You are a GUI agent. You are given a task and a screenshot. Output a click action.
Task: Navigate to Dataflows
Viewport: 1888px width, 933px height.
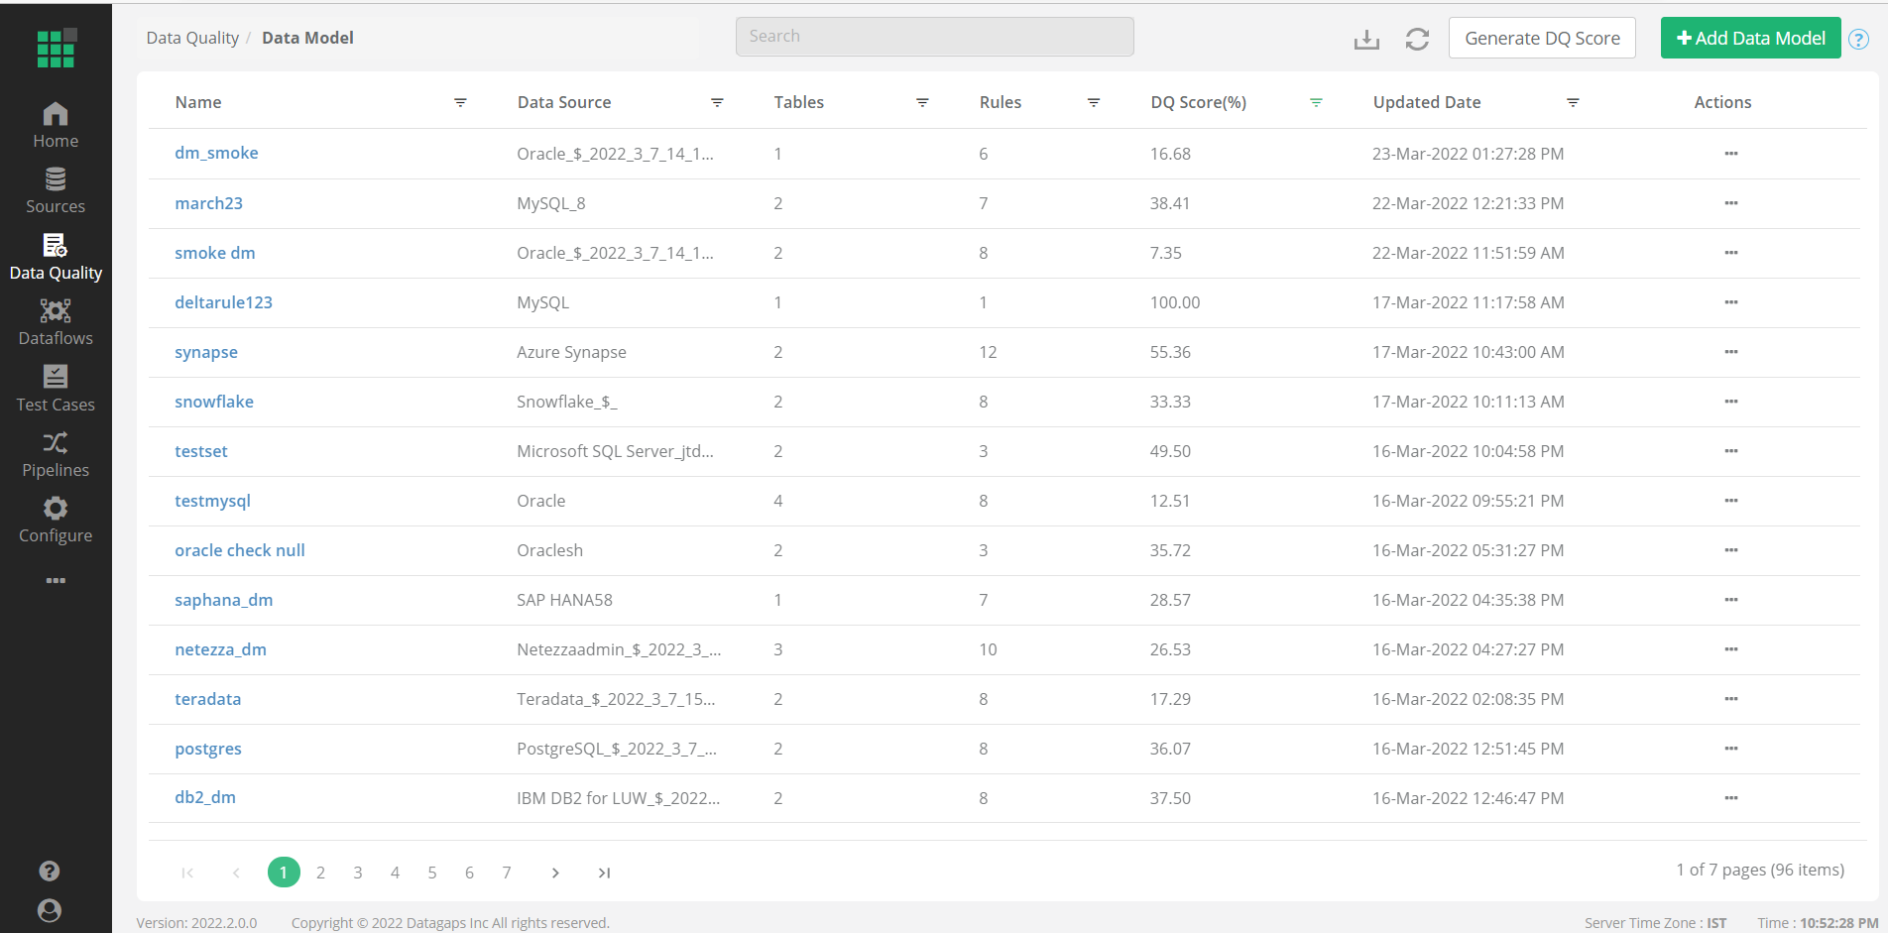click(56, 320)
